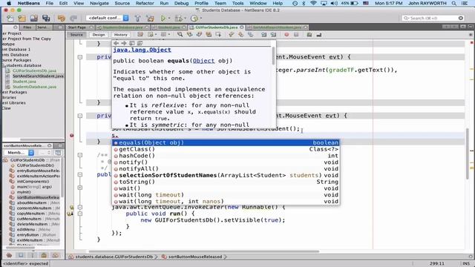Viewport: 475px width, 267px height.
Task: Open the Tools menu
Action: tap(237, 3)
